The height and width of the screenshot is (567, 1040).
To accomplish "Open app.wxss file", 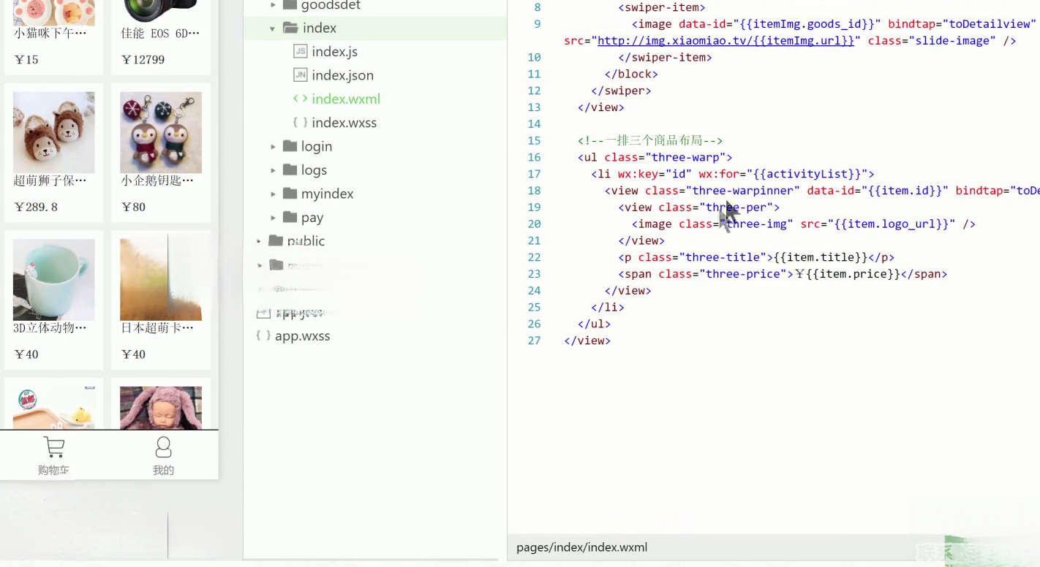I will tap(302, 336).
